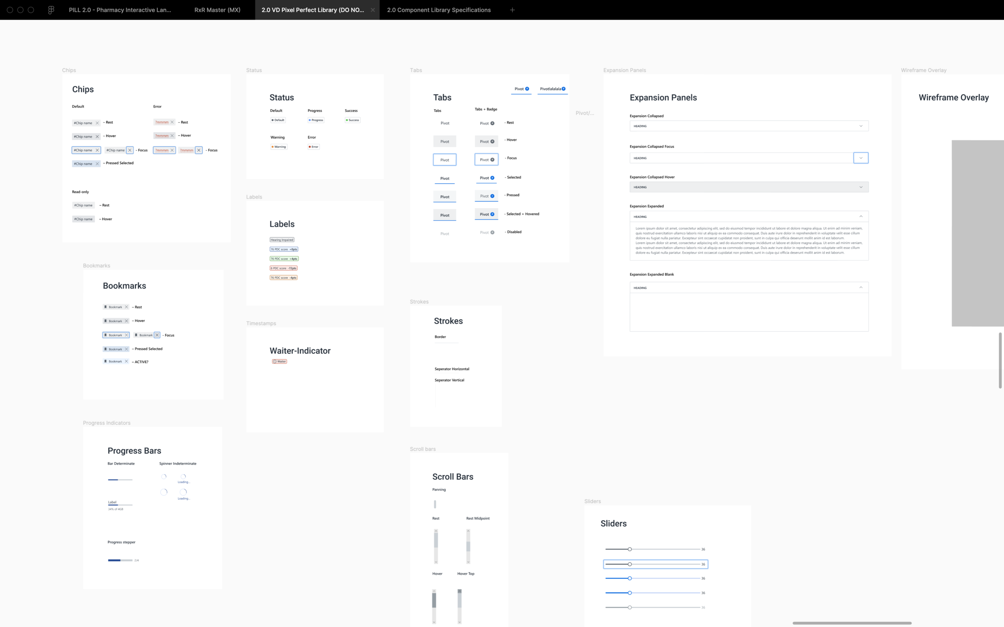The image size is (1004, 627).
Task: Remove the default Rest chip with X icon
Action: coord(97,123)
